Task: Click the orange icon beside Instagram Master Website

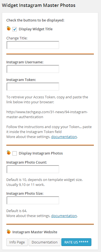Action: pos(9,232)
